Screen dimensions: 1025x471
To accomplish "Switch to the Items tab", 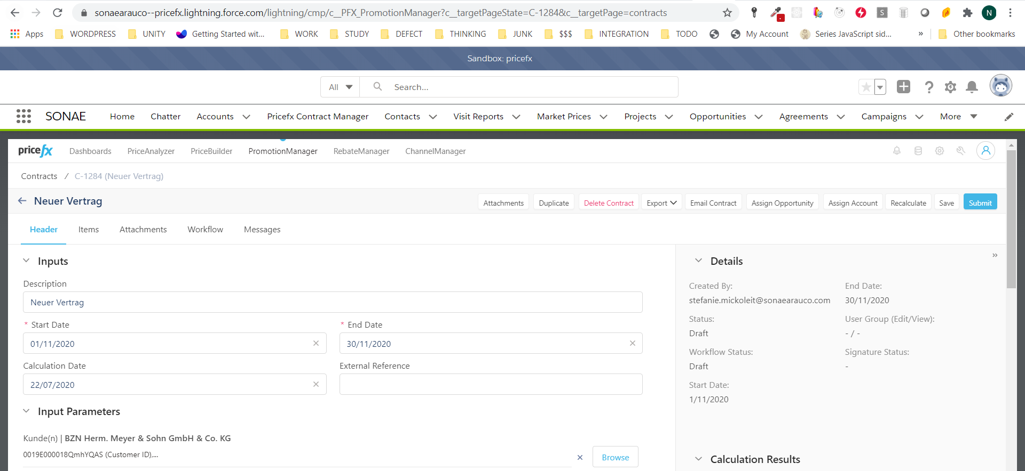I will coord(89,230).
